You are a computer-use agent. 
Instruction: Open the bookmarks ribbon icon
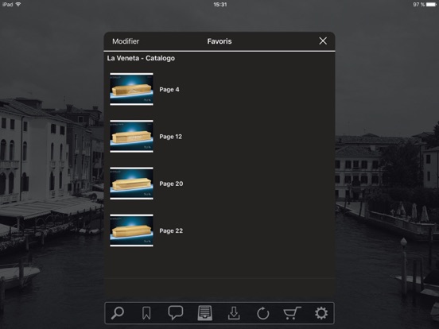click(x=146, y=313)
